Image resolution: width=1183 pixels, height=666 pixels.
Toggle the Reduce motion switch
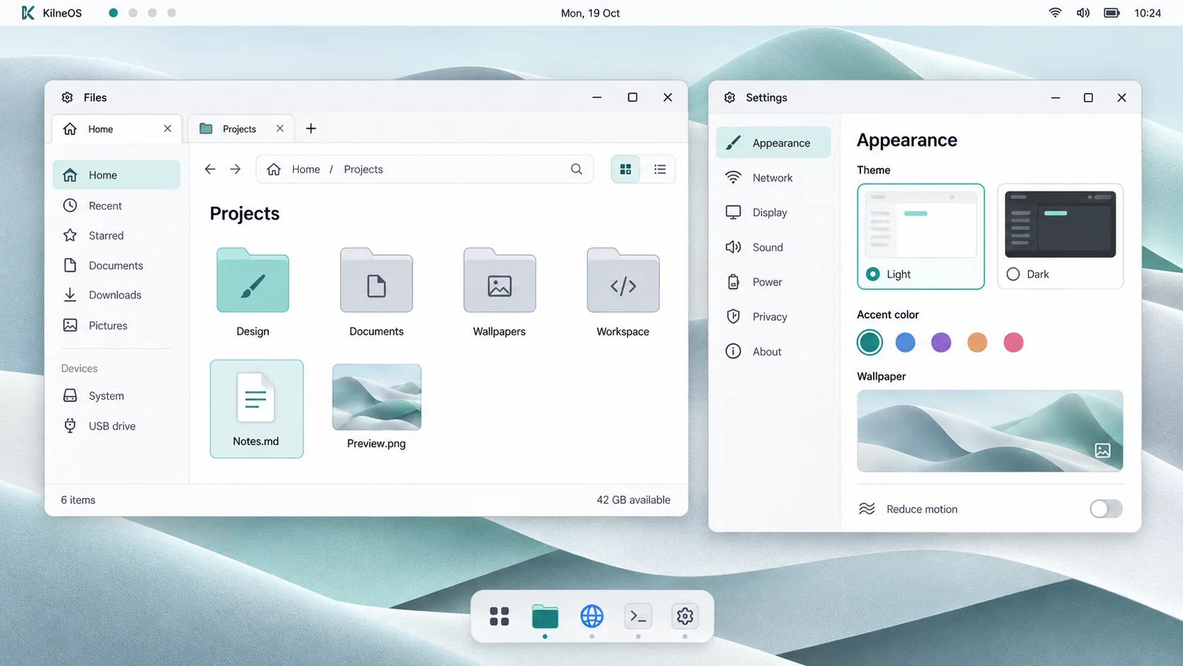tap(1106, 509)
